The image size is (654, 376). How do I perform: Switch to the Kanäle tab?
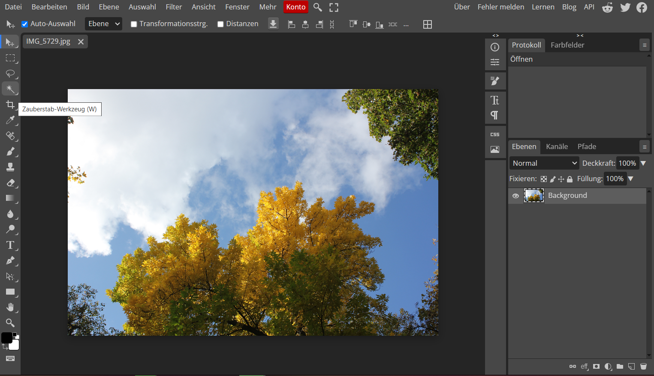coord(556,146)
